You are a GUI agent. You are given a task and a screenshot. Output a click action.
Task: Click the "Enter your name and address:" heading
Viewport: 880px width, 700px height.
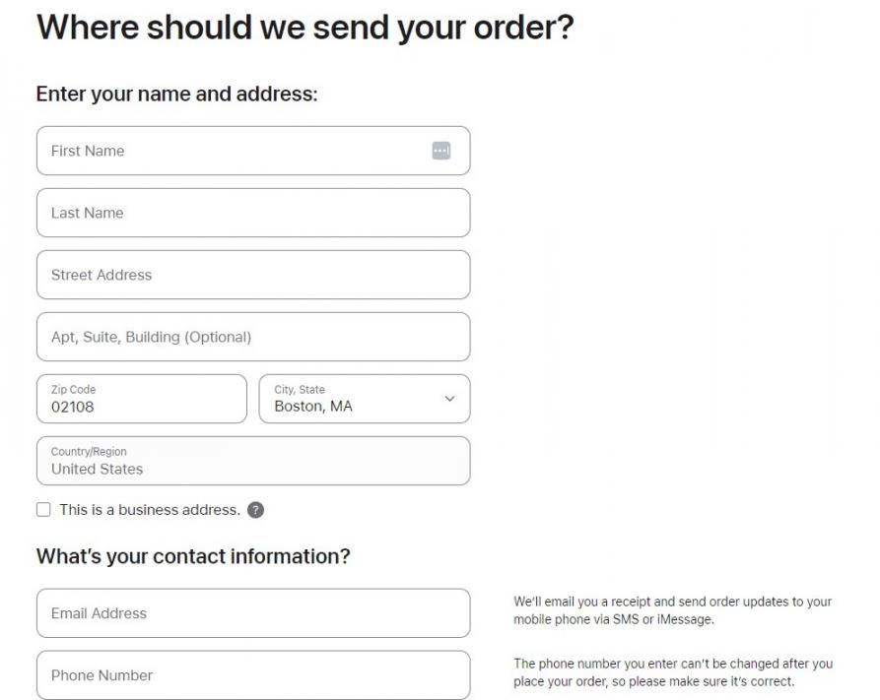pos(177,95)
